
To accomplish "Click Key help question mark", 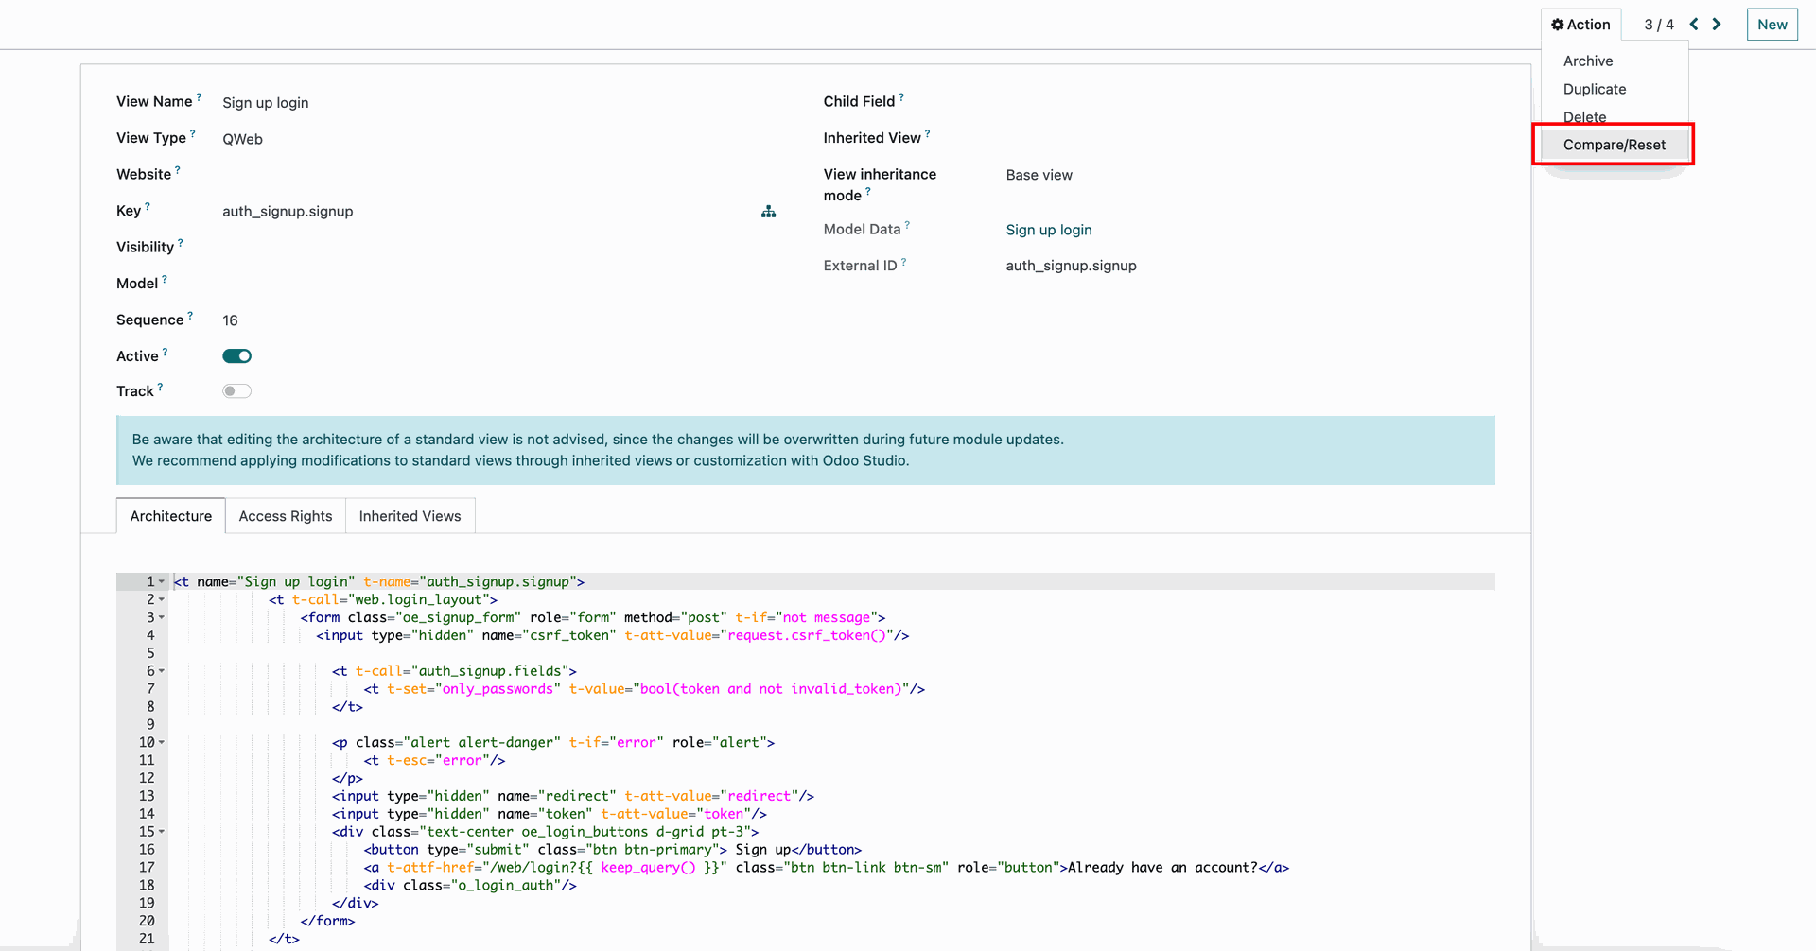I will 148,206.
